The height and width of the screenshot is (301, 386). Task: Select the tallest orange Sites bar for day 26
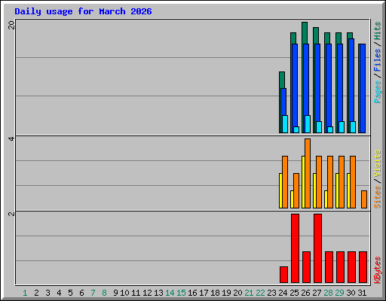coord(308,173)
